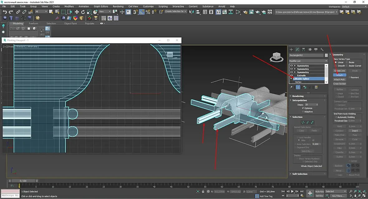The width and height of the screenshot is (368, 199).
Task: Open the Hierarchy command panel tab
Action: (303, 49)
